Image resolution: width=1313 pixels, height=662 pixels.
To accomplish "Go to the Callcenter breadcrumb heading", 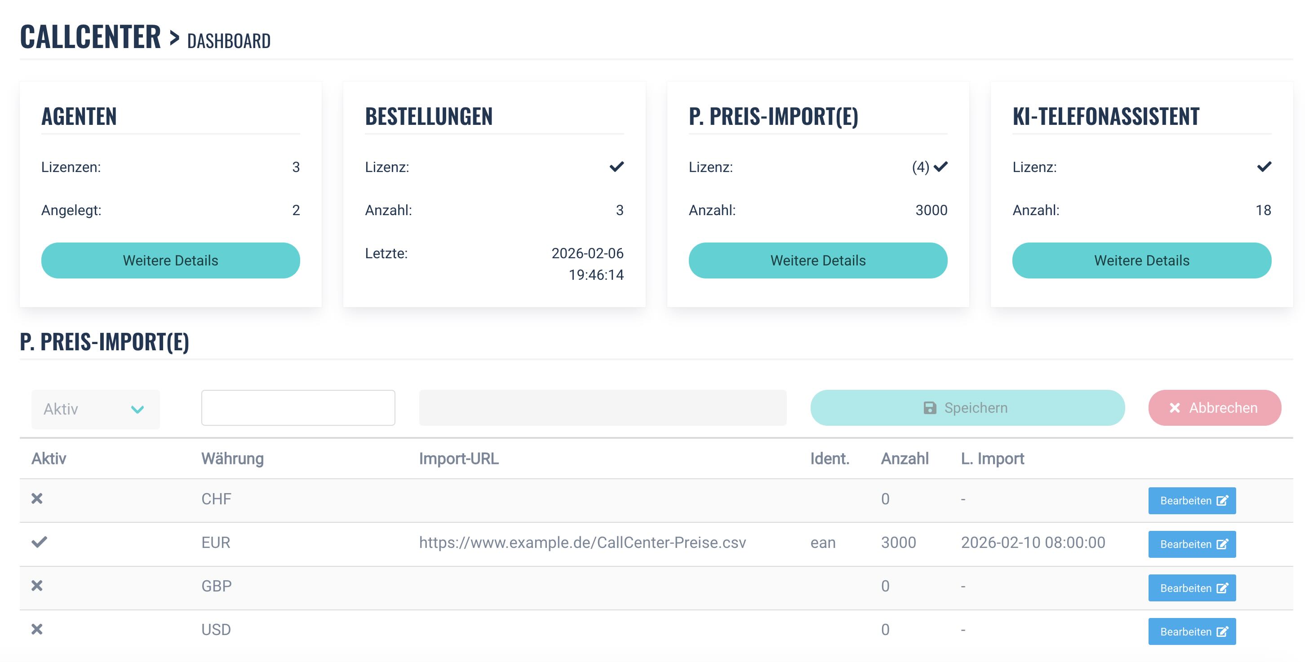I will (x=90, y=37).
